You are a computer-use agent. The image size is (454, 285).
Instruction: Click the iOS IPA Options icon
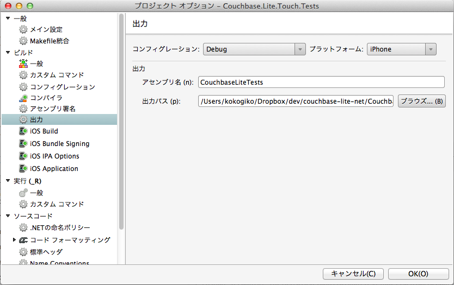23,156
